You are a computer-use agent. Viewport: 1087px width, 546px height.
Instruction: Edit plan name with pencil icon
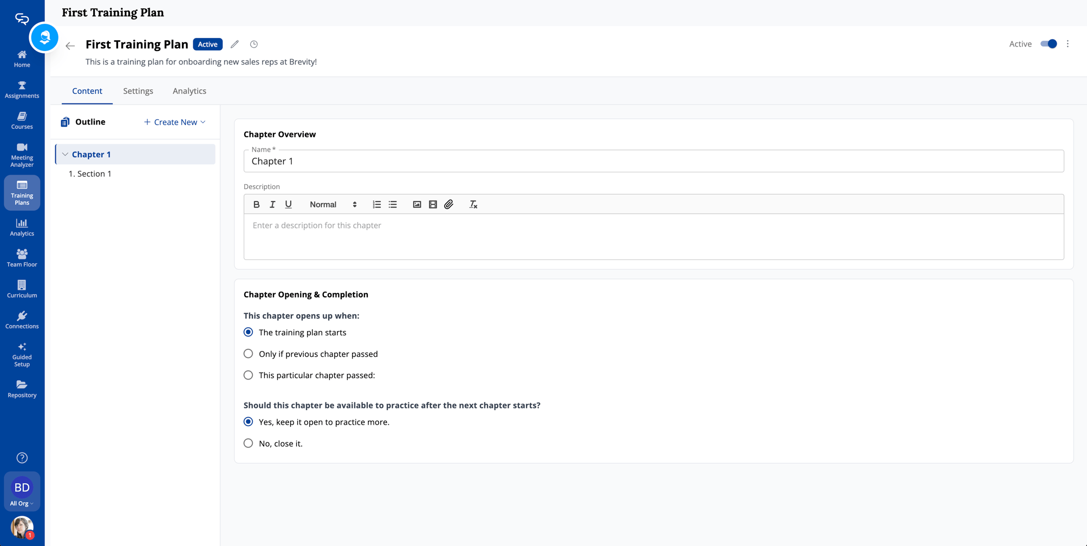pos(235,44)
